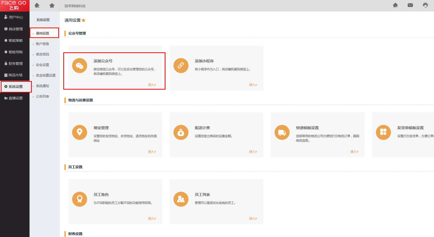Open the mail envelope icon in top bar
The width and height of the screenshot is (434, 237).
coord(410,5)
